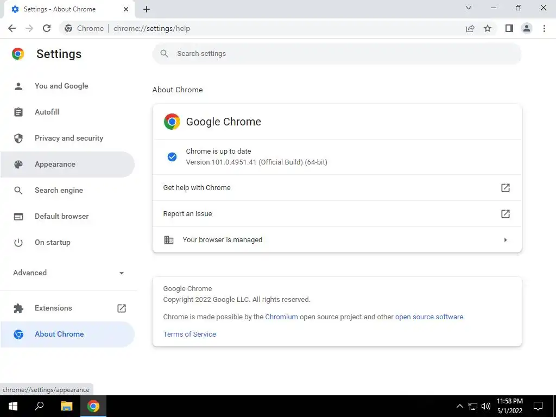Click the Copyright 2022 Google LLC text
The height and width of the screenshot is (417, 556).
coord(237,300)
